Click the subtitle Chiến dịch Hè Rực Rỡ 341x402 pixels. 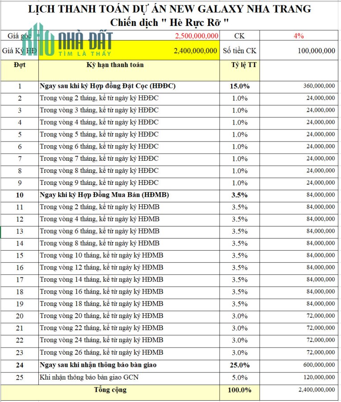pyautogui.click(x=169, y=23)
